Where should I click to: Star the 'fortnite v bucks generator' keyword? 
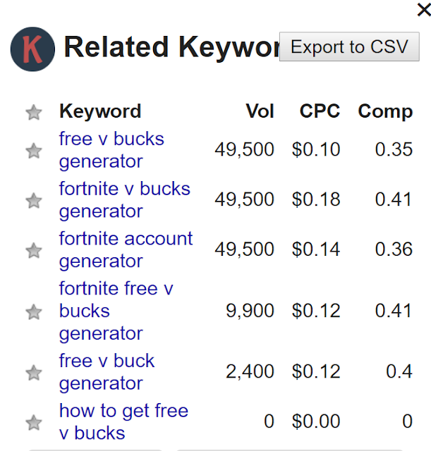point(33,200)
